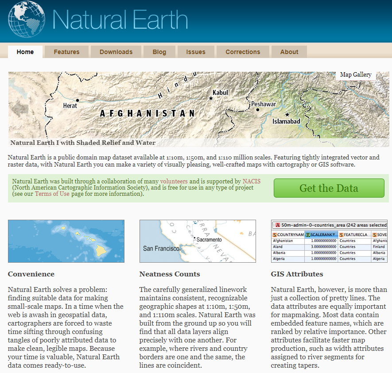Open the Issues tab
This screenshot has width=392, height=373.
point(196,51)
